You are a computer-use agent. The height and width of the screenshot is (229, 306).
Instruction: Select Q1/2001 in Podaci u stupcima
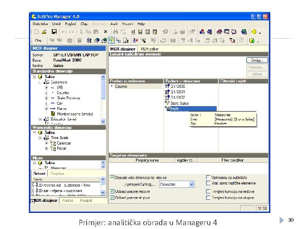pos(178,92)
